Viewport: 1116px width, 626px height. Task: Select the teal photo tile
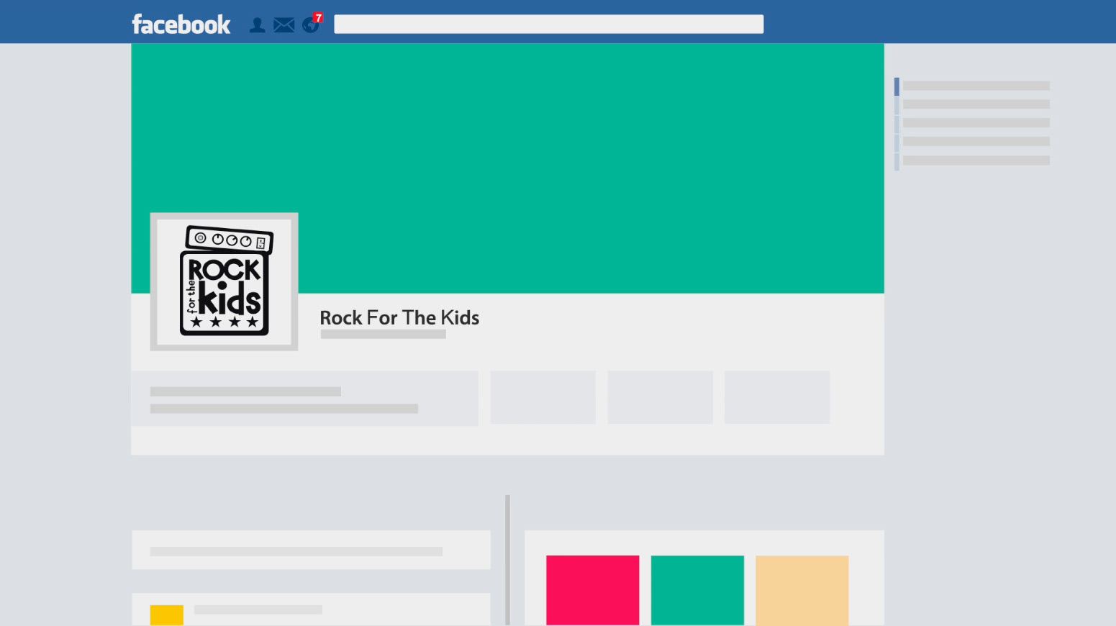pos(697,590)
